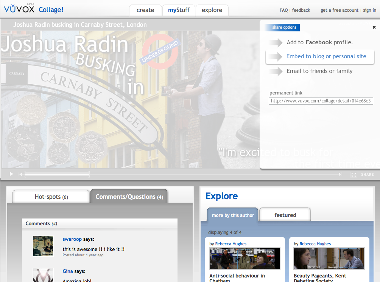Click Rebecca Hughes link on Anti-social card
380x282 pixels.
tap(231, 244)
